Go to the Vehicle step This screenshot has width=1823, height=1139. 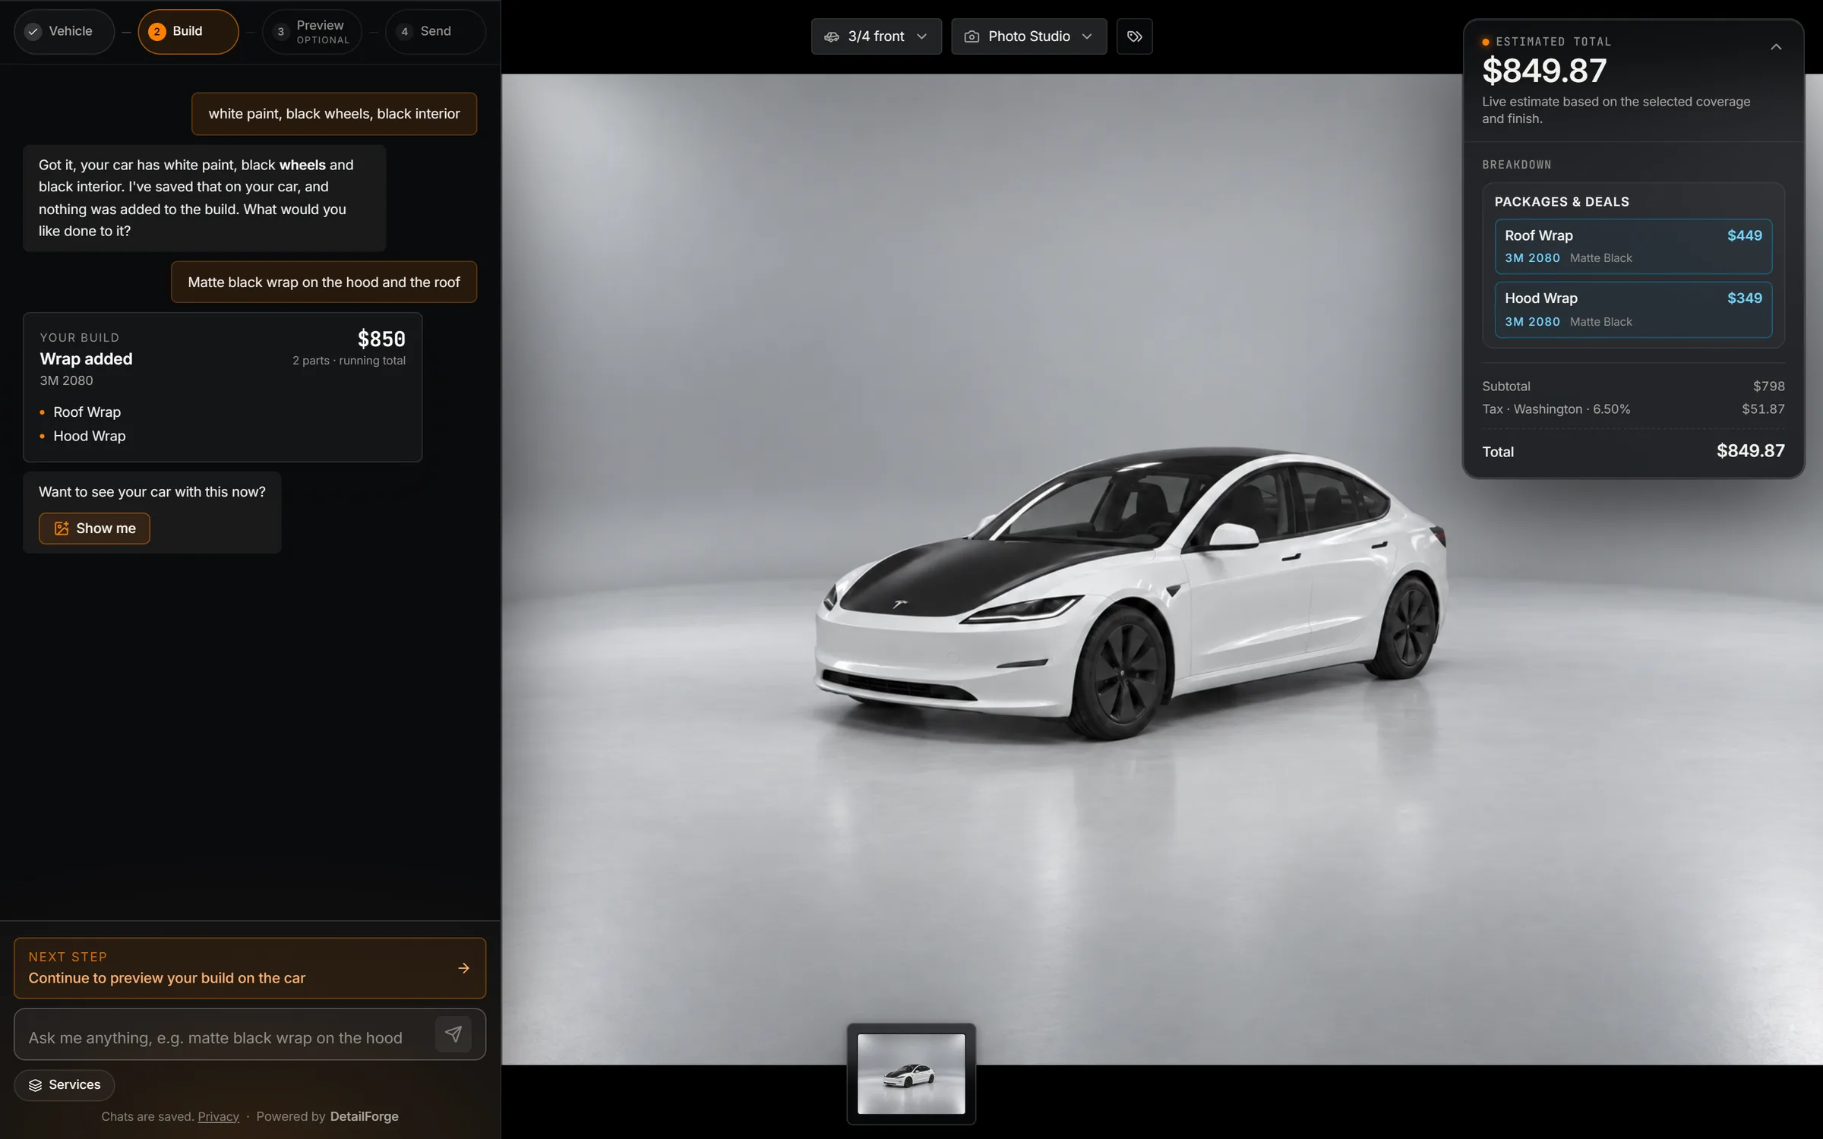64,31
